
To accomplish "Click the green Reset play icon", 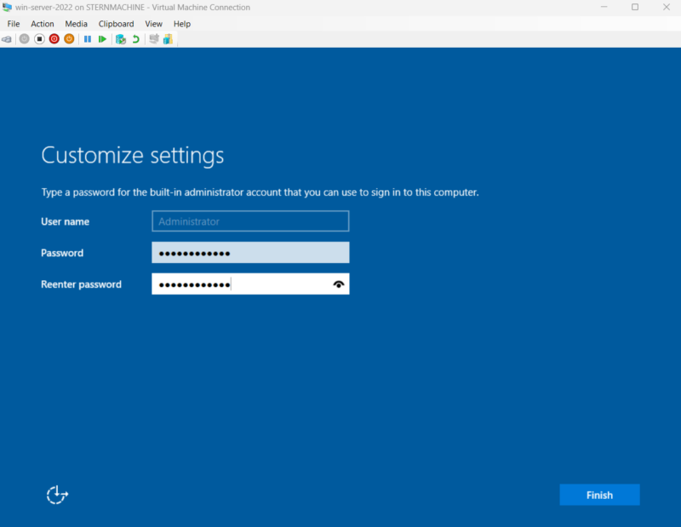I will 102,39.
